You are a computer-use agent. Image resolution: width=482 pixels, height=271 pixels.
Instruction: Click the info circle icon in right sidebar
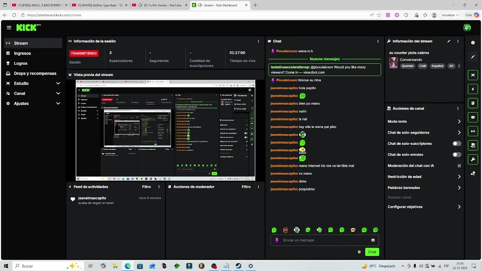coord(473,43)
